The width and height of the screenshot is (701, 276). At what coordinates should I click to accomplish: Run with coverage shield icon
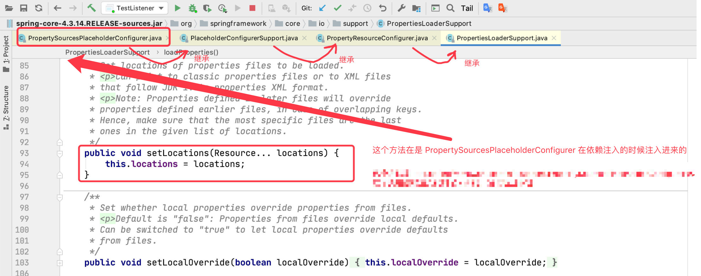pos(207,8)
